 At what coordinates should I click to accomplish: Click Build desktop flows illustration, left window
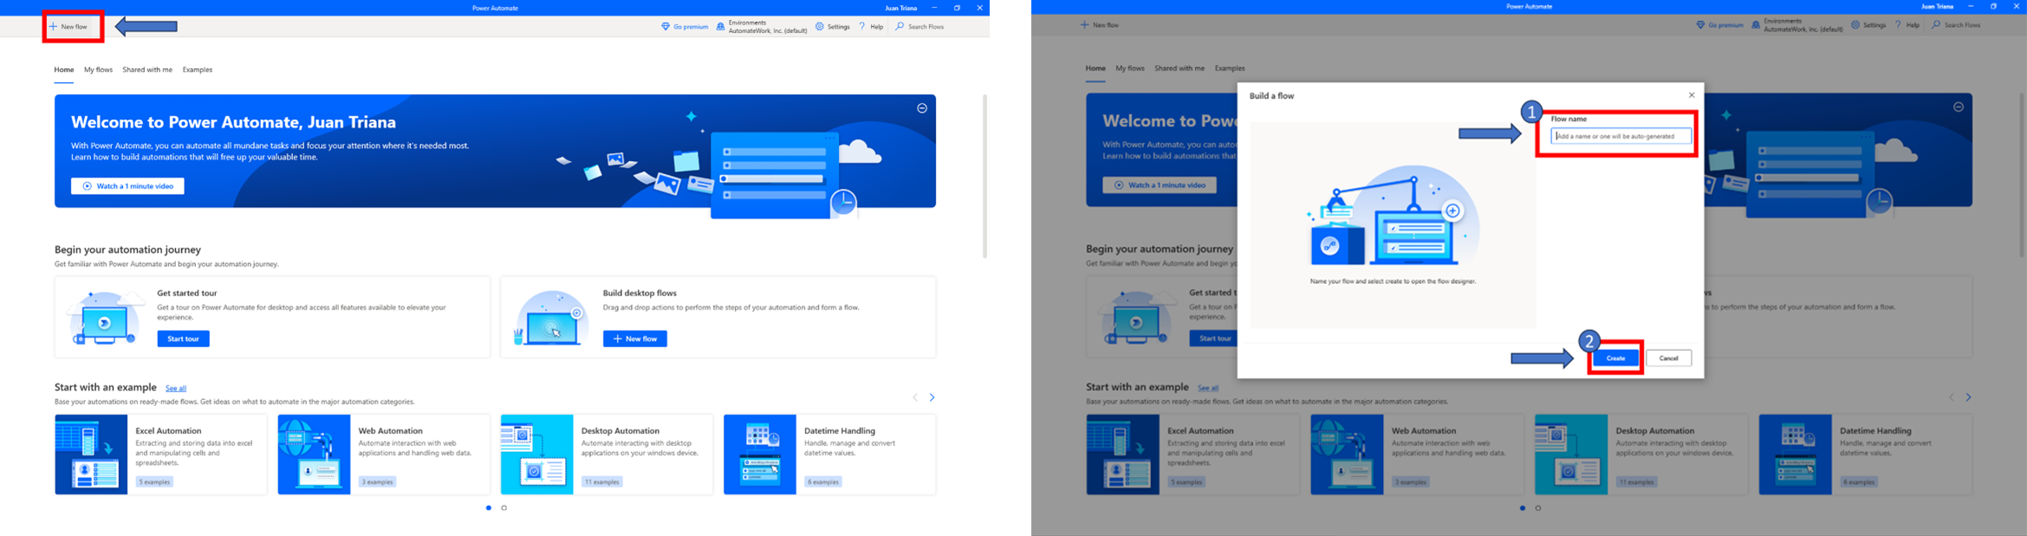[551, 318]
